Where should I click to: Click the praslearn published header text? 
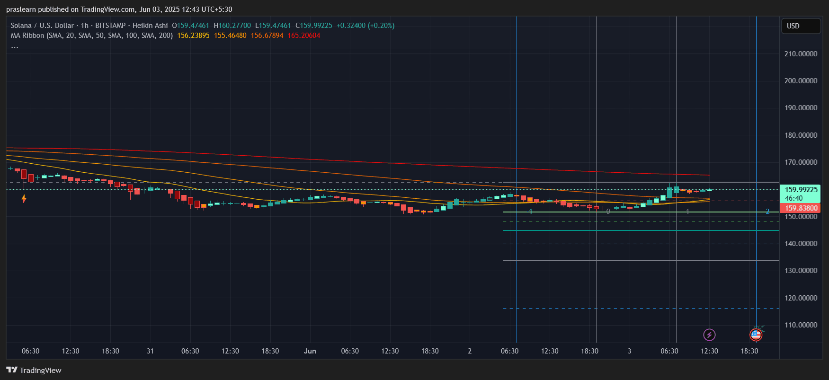119,9
